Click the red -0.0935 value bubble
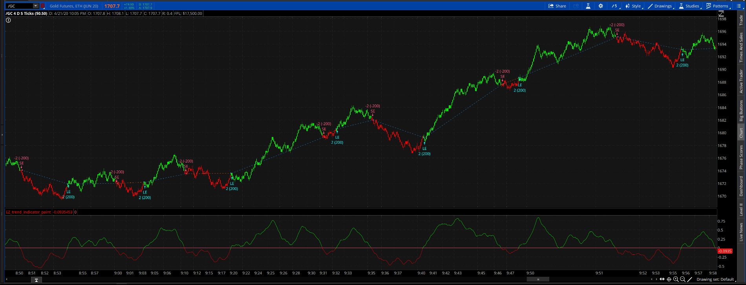The height and width of the screenshot is (285, 746). 725,251
